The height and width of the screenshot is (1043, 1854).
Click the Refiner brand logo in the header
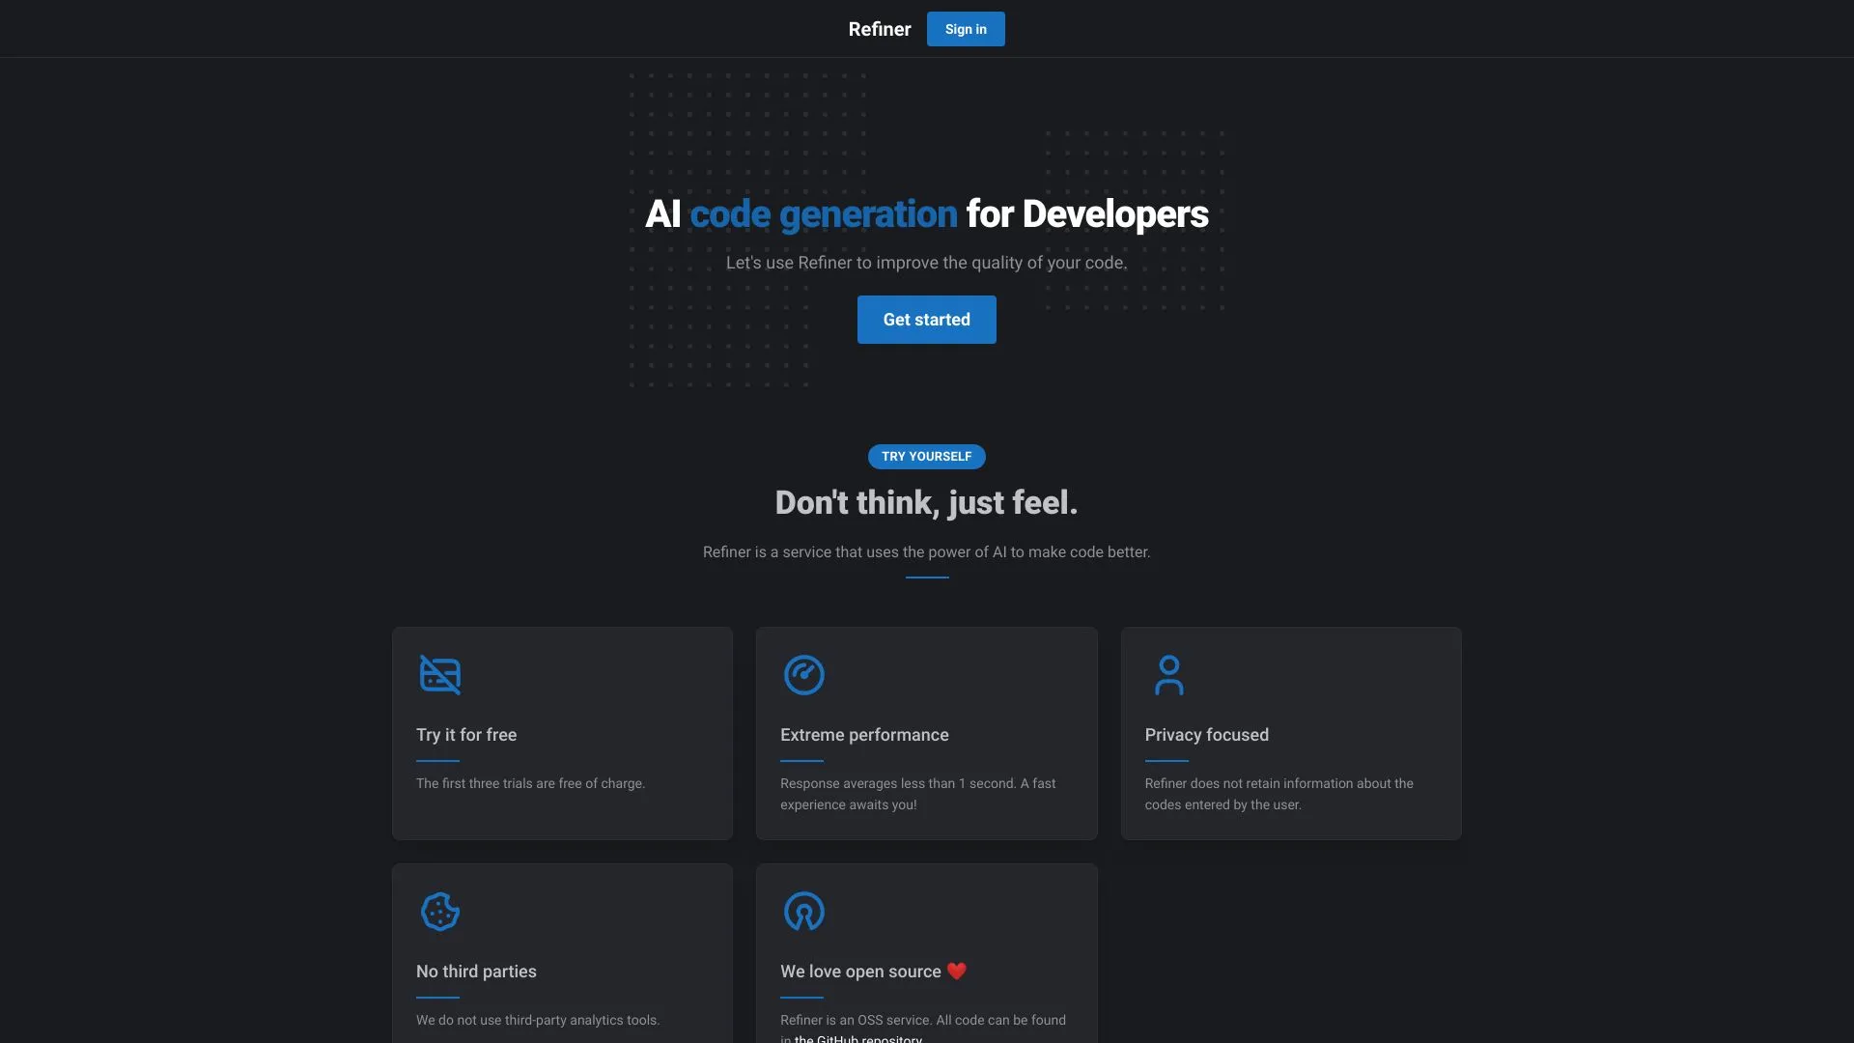click(x=879, y=29)
